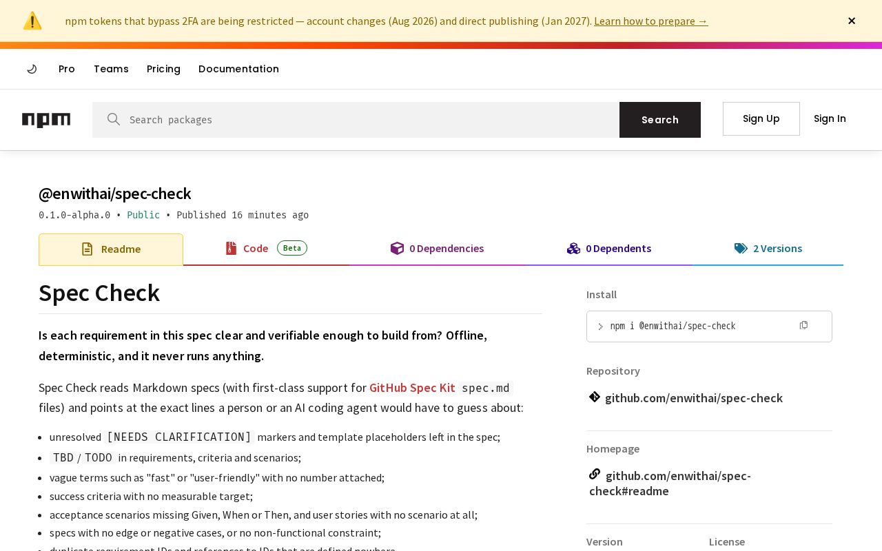Open Documentation in the top navigation

pyautogui.click(x=238, y=69)
